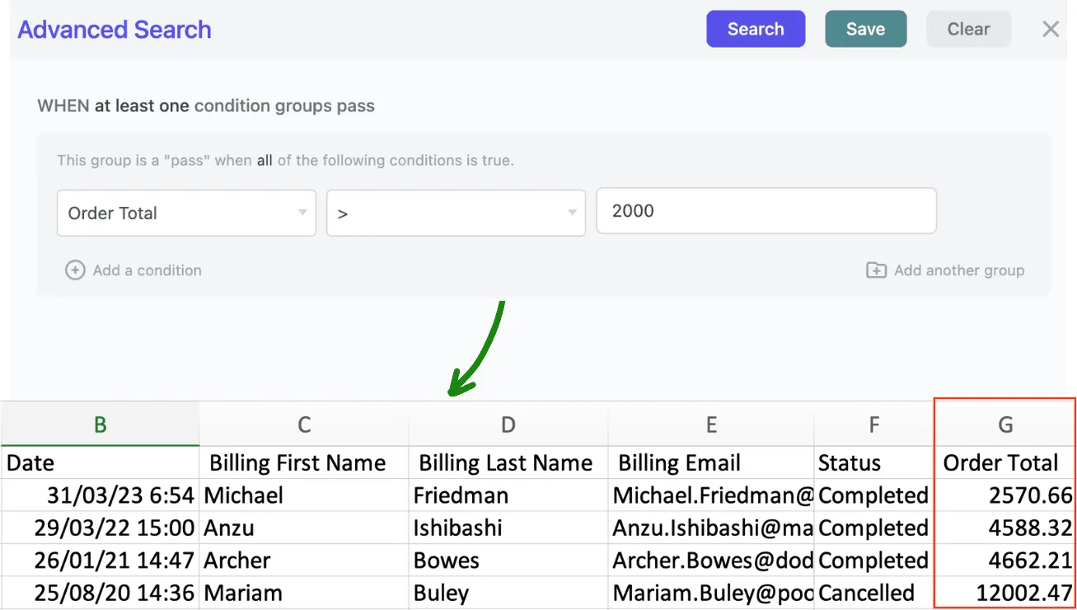Click the Billing Email header cell
The width and height of the screenshot is (1077, 610).
pyautogui.click(x=711, y=463)
